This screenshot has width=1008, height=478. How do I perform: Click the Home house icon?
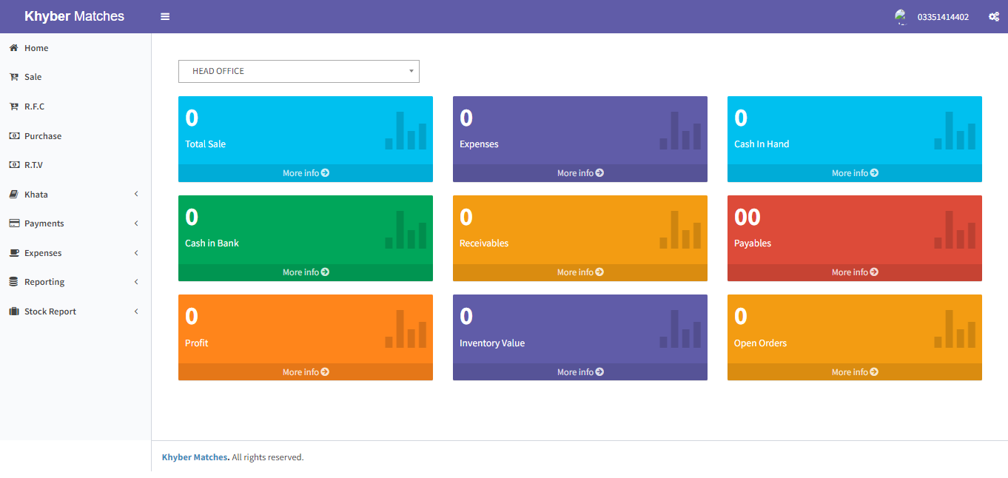point(13,48)
